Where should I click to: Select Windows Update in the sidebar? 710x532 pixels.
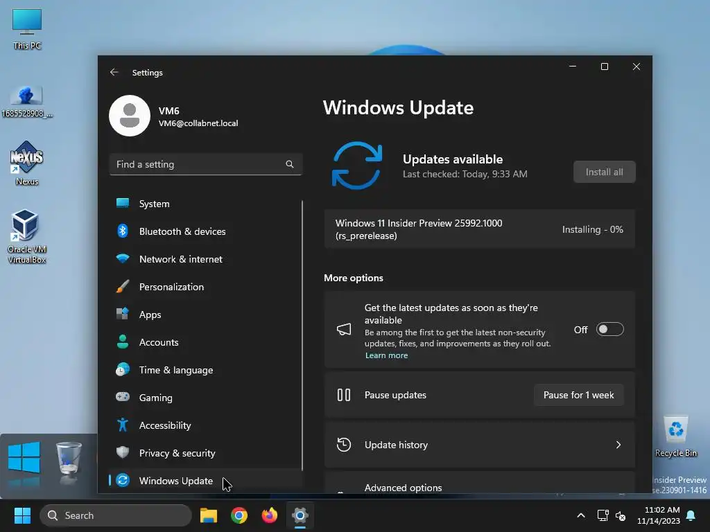click(x=205, y=481)
